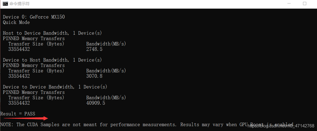Click the 2748.5 bandwidth value

[94, 49]
